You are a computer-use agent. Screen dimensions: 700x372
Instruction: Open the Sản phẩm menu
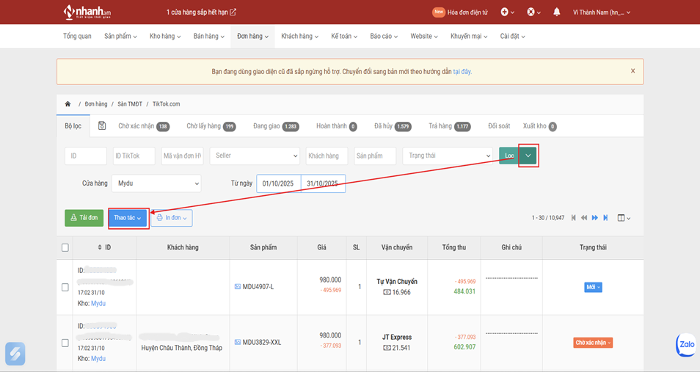[x=120, y=36]
